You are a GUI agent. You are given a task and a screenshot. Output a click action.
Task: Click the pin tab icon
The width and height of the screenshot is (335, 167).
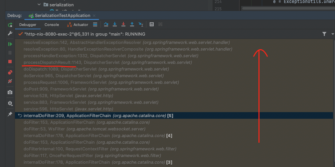click(x=10, y=114)
